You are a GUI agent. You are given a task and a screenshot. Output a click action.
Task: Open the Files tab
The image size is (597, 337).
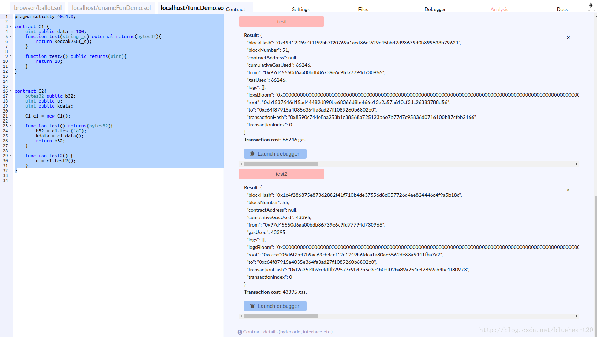(x=363, y=9)
